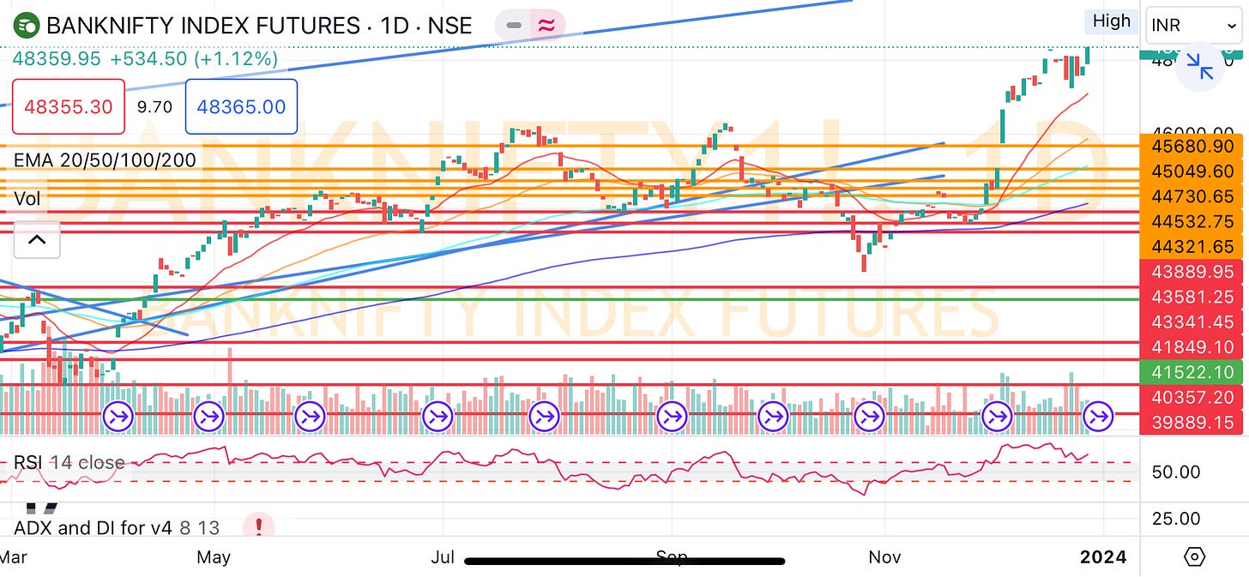Click the orange price label 44730.65
This screenshot has width=1249, height=577.
point(1193,196)
